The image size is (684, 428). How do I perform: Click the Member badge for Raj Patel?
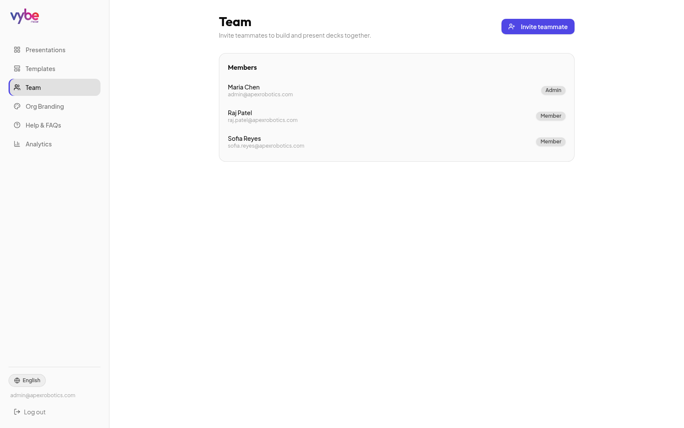click(x=551, y=116)
